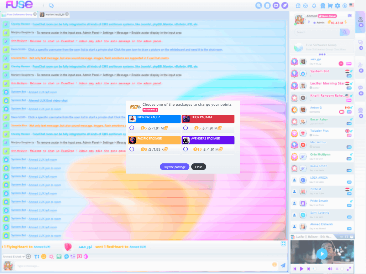Screen dimensions: 366x274
Task: Click the pink star icon in message toolbar
Action: click(x=51, y=256)
